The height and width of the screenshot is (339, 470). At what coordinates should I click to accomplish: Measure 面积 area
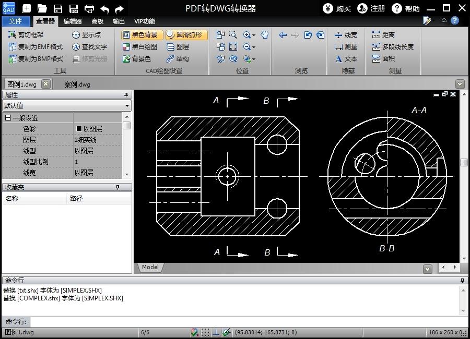(x=383, y=59)
